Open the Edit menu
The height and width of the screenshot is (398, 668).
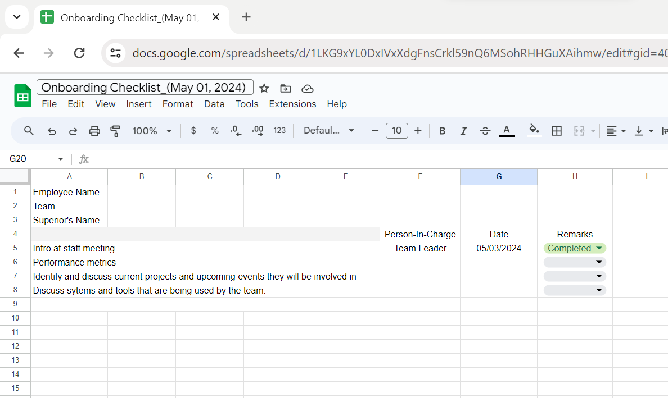click(76, 104)
